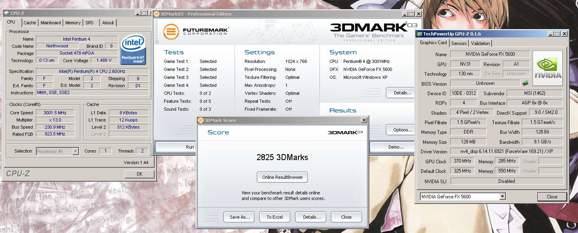This screenshot has width=578, height=233.
Task: Click the Specification field in CPU-Z
Action: (x=92, y=71)
